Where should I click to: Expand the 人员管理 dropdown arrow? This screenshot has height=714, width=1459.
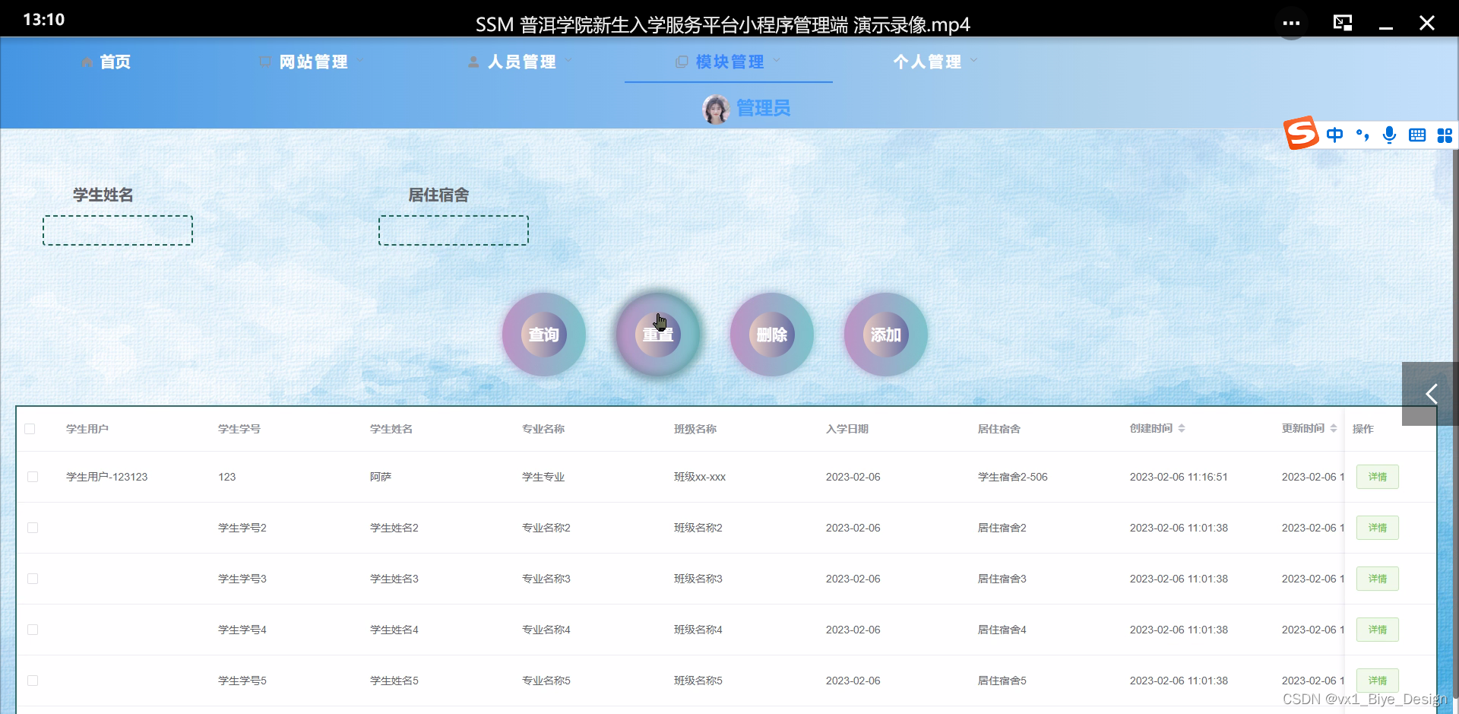pyautogui.click(x=568, y=61)
